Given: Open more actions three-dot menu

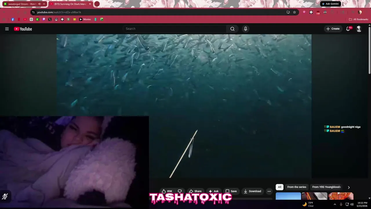Looking at the screenshot, I should pyautogui.click(x=269, y=191).
